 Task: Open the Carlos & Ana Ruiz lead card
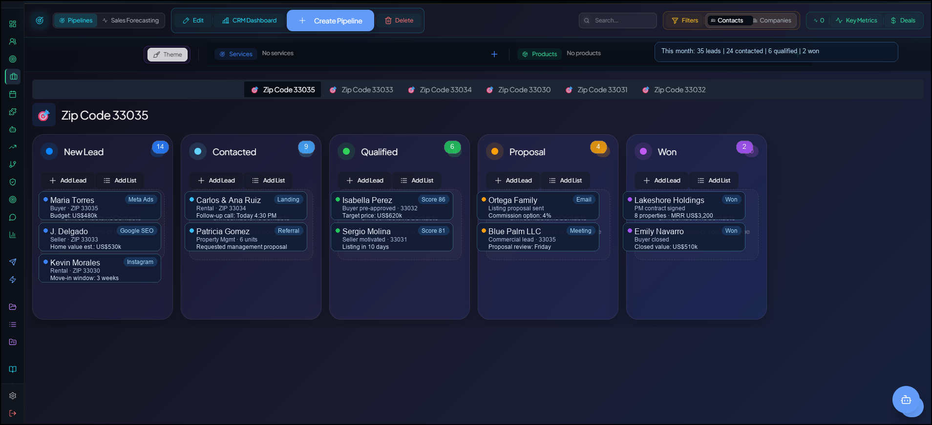pyautogui.click(x=246, y=206)
